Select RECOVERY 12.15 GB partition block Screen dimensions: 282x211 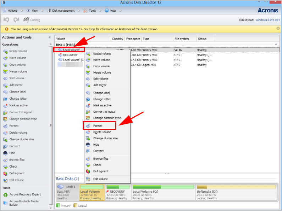click(118, 192)
